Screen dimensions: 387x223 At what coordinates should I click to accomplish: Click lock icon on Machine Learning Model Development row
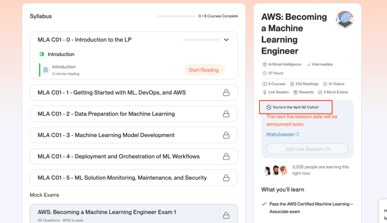[226, 135]
